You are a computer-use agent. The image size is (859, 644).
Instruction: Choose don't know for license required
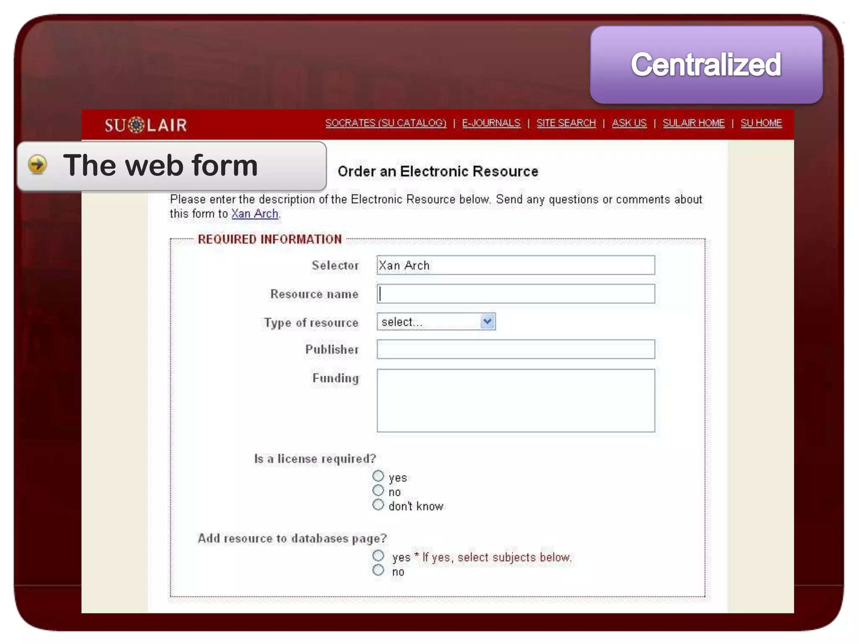pos(378,504)
